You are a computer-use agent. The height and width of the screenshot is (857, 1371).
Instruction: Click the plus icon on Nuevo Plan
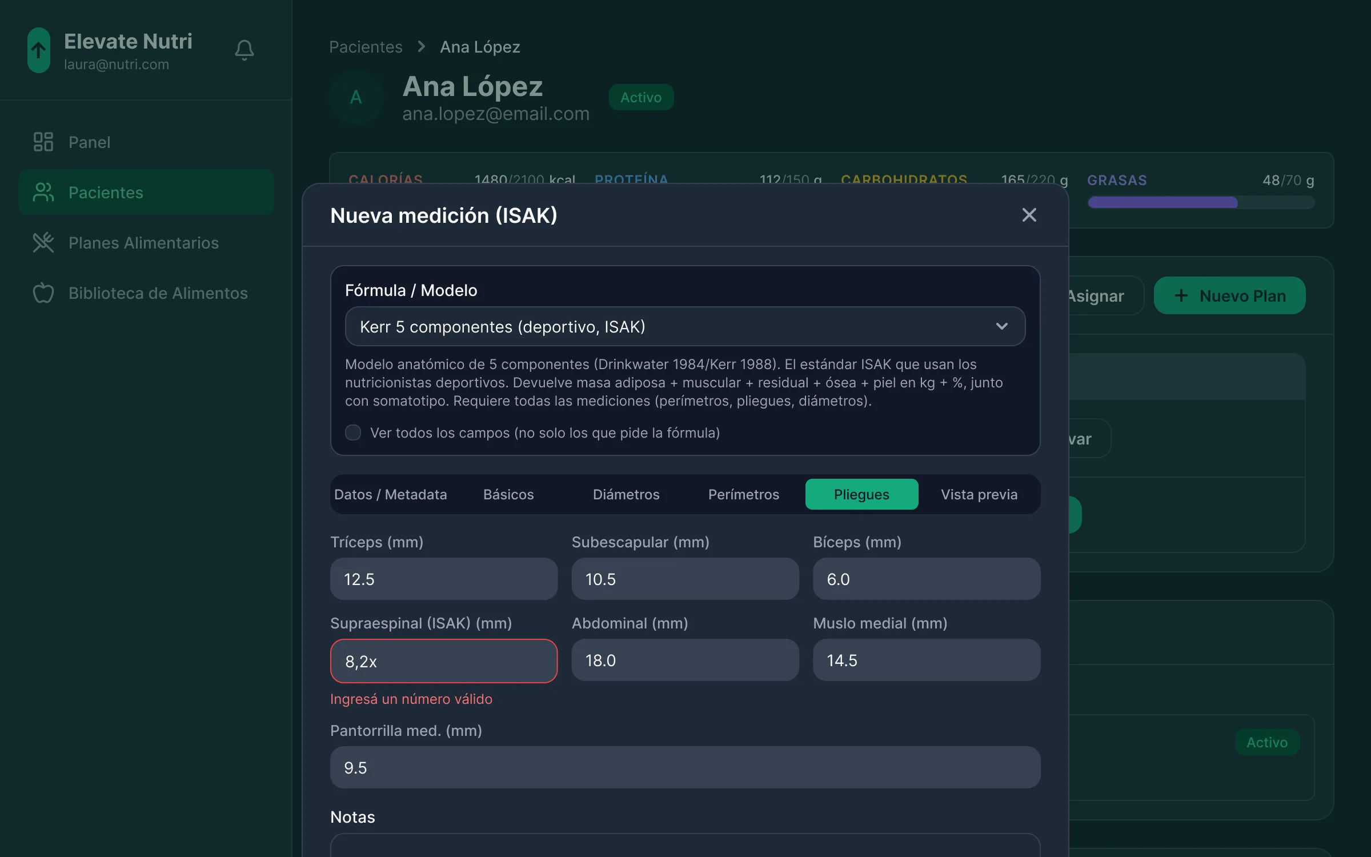pyautogui.click(x=1181, y=295)
